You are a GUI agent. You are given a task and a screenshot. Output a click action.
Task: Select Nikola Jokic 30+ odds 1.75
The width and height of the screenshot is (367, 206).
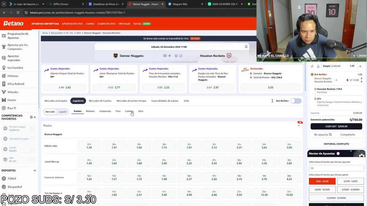(x=164, y=146)
